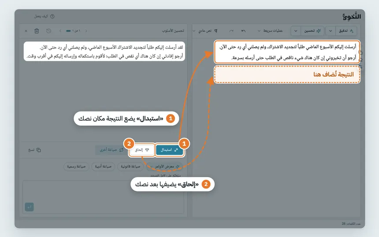The width and height of the screenshot is (379, 237).
Task: Click the استبدال replace button
Action: pos(169,150)
